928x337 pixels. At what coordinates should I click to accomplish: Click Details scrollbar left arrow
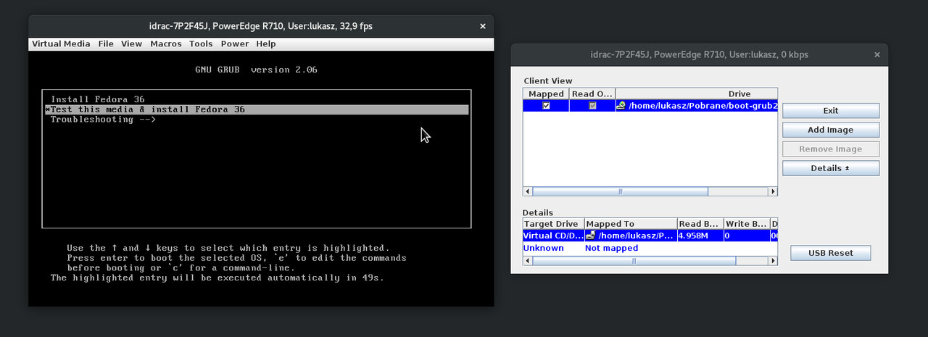[x=527, y=261]
